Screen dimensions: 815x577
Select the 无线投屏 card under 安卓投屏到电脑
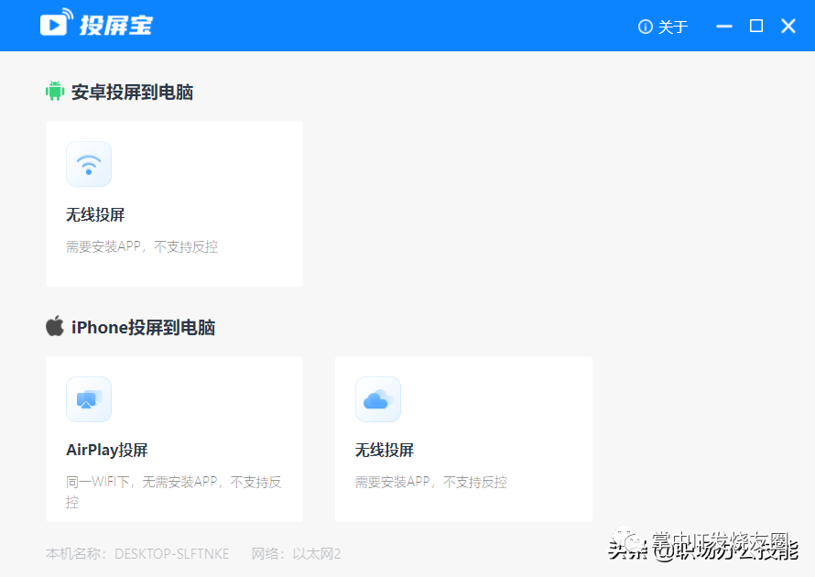(174, 203)
